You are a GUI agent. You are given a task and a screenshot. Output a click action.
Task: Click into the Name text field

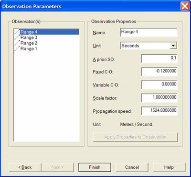pyautogui.click(x=149, y=33)
